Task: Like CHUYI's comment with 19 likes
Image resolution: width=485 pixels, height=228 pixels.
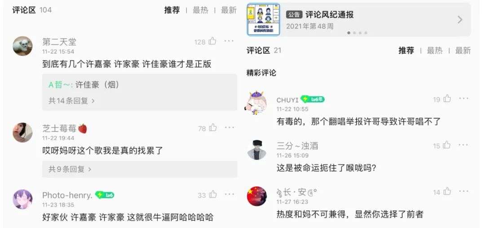Action: (447, 99)
